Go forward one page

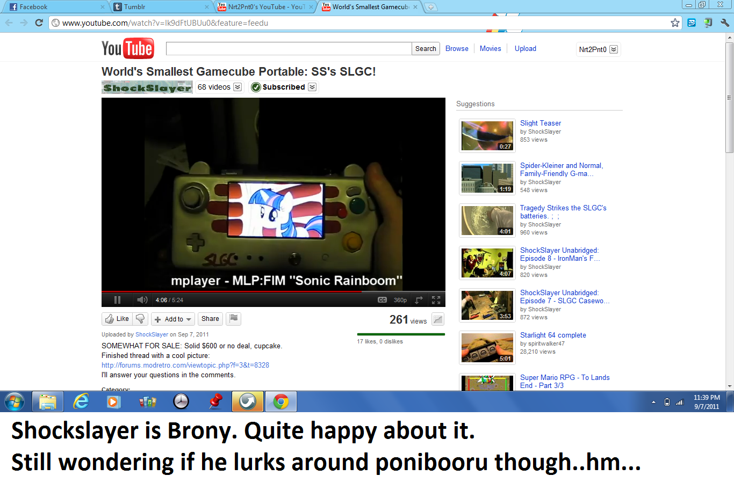click(x=24, y=23)
